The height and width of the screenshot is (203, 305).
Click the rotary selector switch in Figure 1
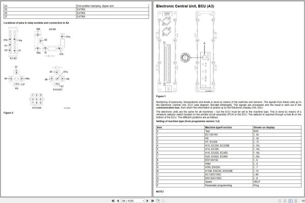(185, 57)
